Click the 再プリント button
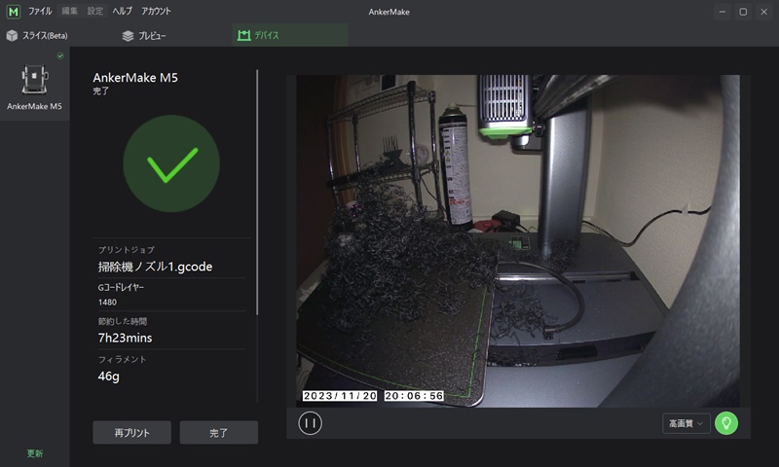 [x=132, y=433]
